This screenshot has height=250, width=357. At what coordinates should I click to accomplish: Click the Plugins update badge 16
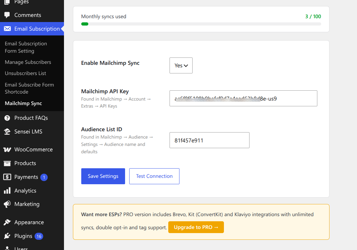click(x=39, y=236)
